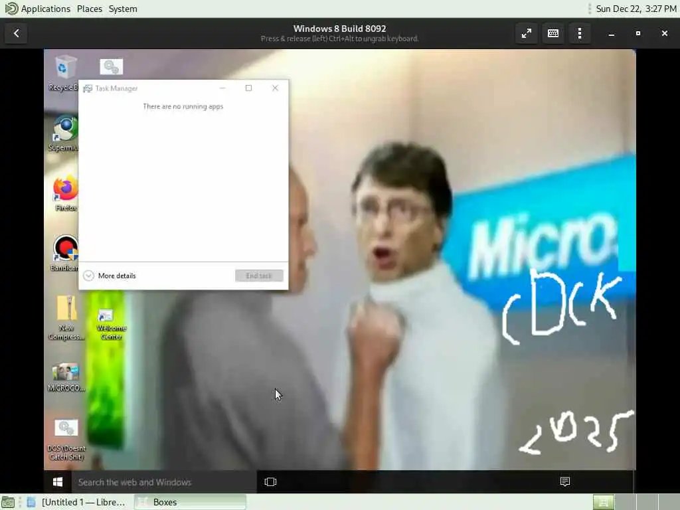Screen dimensions: 680x510
Task: Maximize the Task Manager window
Action: pyautogui.click(x=248, y=88)
